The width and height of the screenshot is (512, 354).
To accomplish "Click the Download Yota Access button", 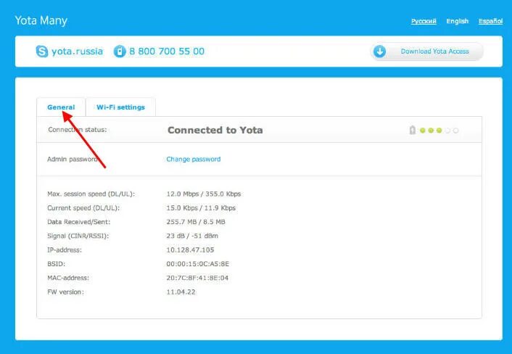I will coord(426,52).
